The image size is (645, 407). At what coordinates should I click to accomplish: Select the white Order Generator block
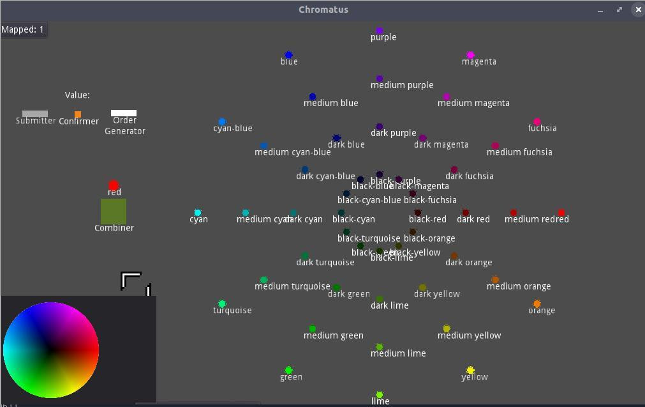coord(123,113)
